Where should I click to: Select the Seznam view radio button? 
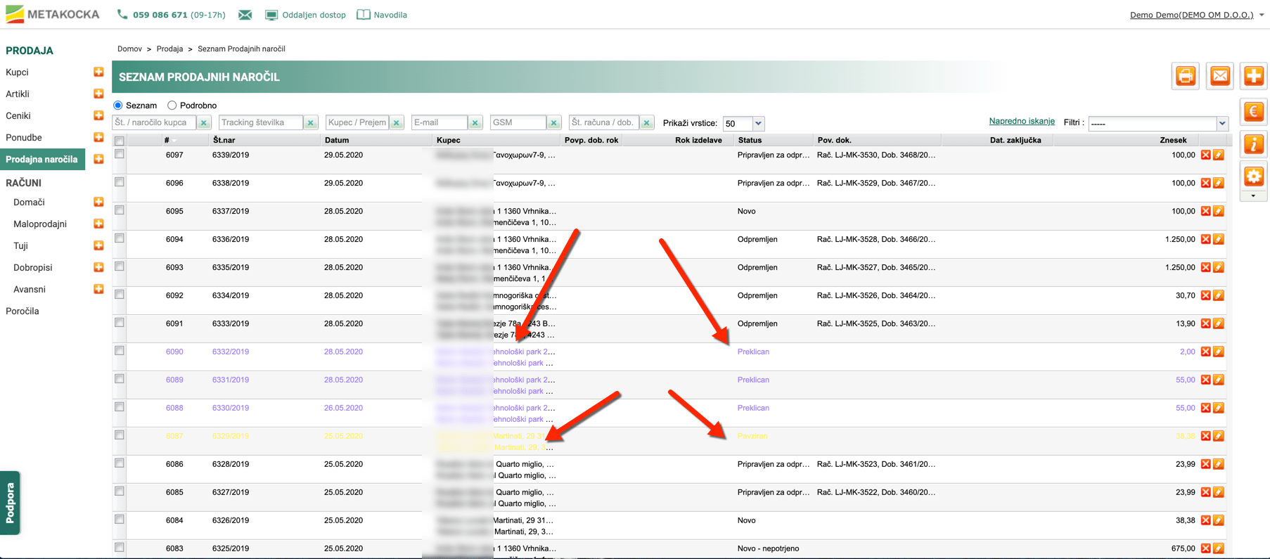pos(118,105)
